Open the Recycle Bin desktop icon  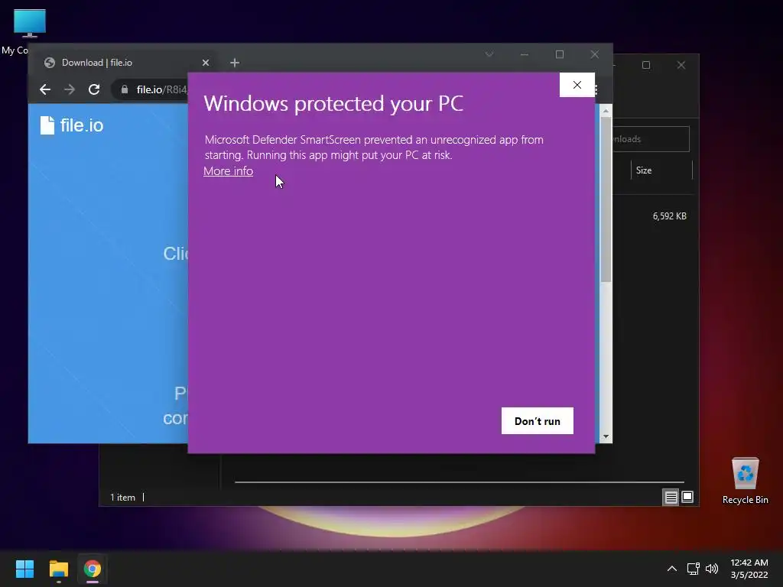pyautogui.click(x=745, y=481)
